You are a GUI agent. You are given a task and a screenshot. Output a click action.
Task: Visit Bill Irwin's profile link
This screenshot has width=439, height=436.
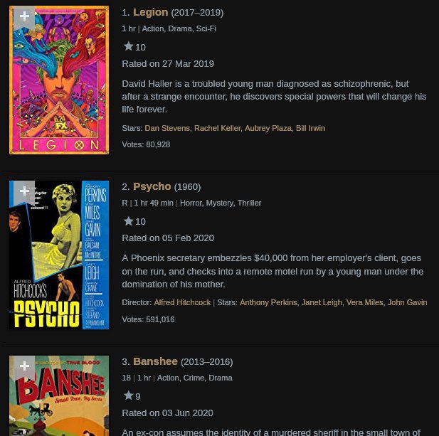[x=310, y=128]
